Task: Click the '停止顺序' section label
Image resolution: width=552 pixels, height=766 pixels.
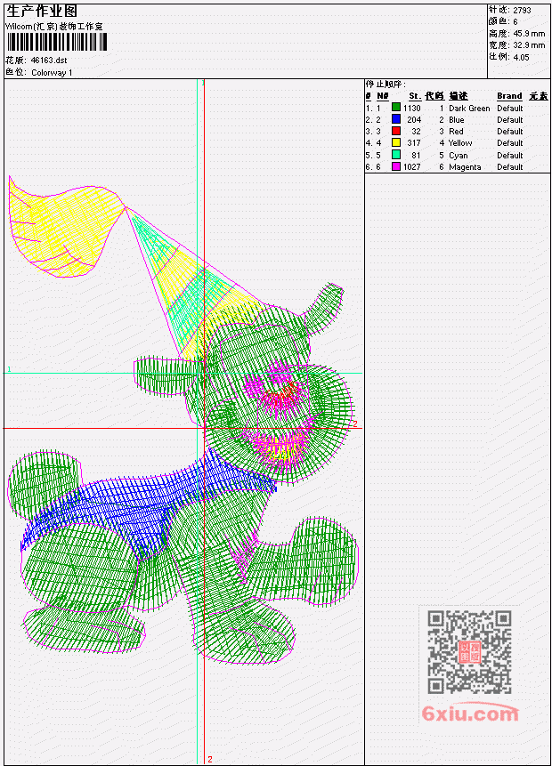Action: [386, 84]
